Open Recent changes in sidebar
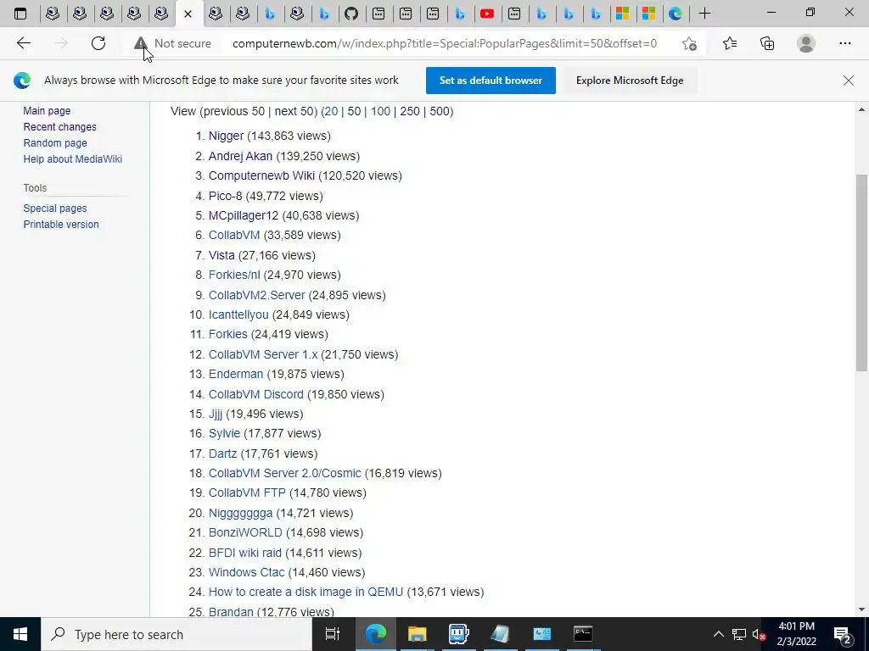This screenshot has width=869, height=651. (x=60, y=127)
